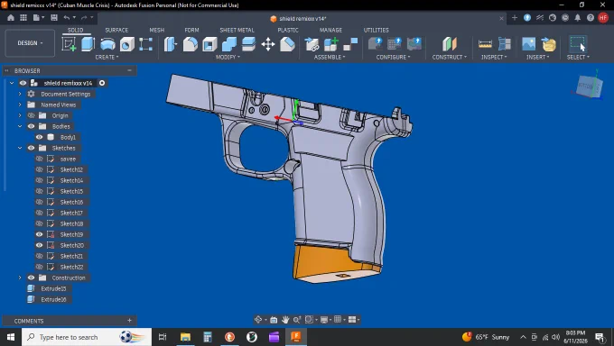Click the Interference icon in Inspect
The image size is (614, 346).
coord(505,44)
